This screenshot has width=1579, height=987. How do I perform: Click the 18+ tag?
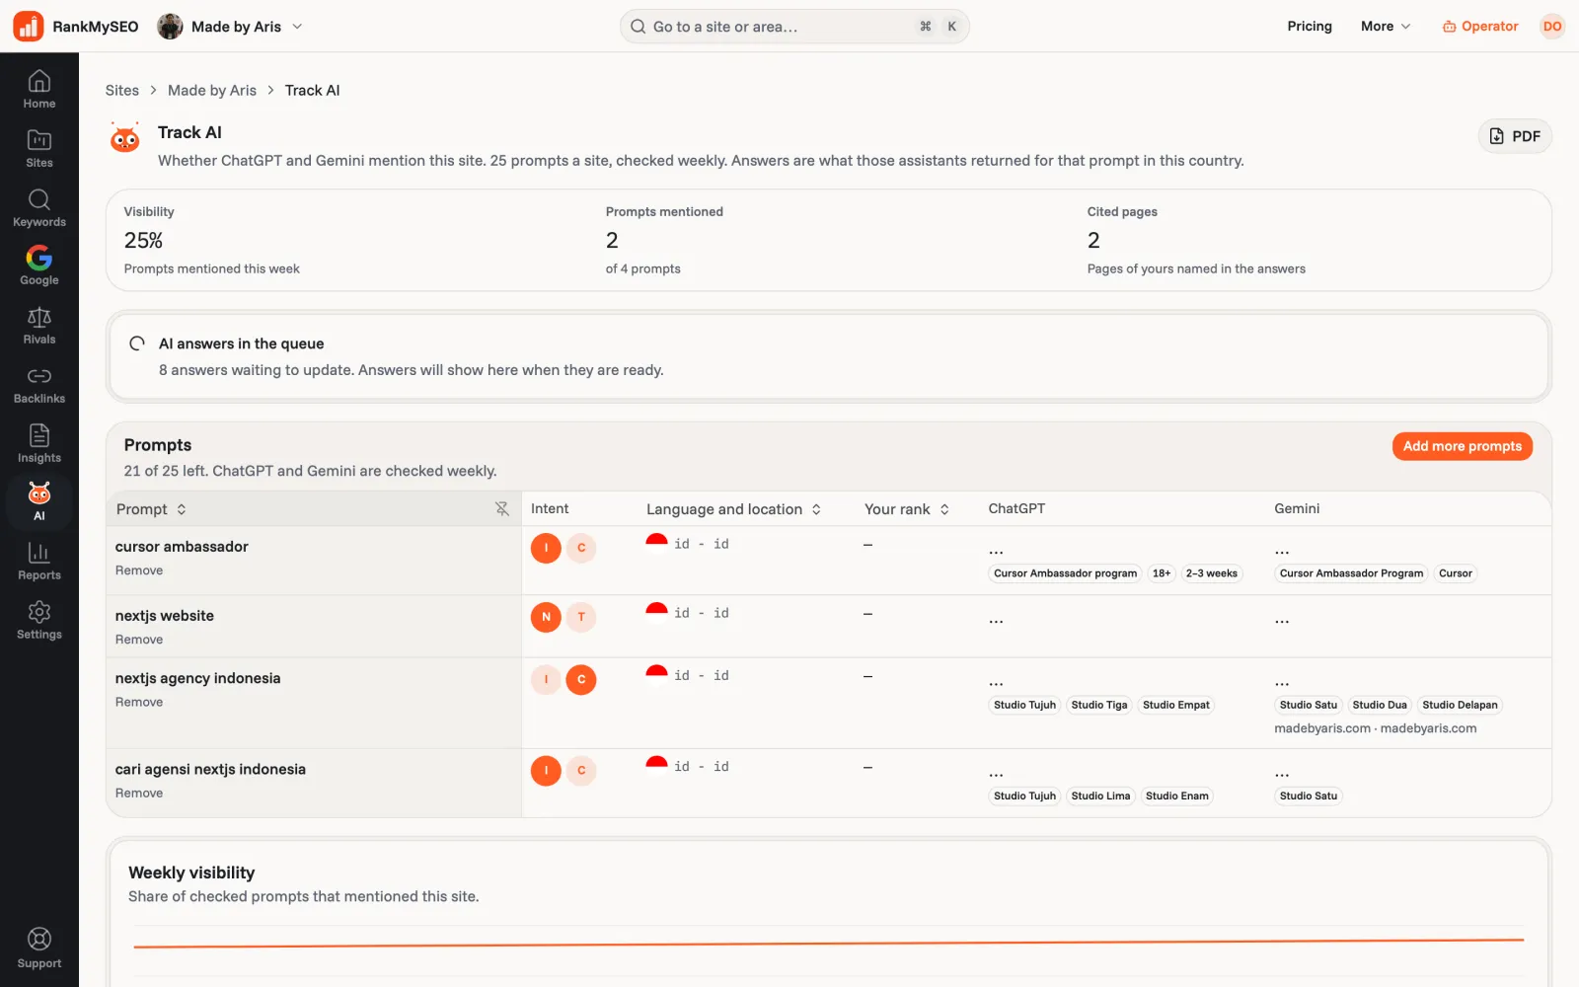[1162, 573]
